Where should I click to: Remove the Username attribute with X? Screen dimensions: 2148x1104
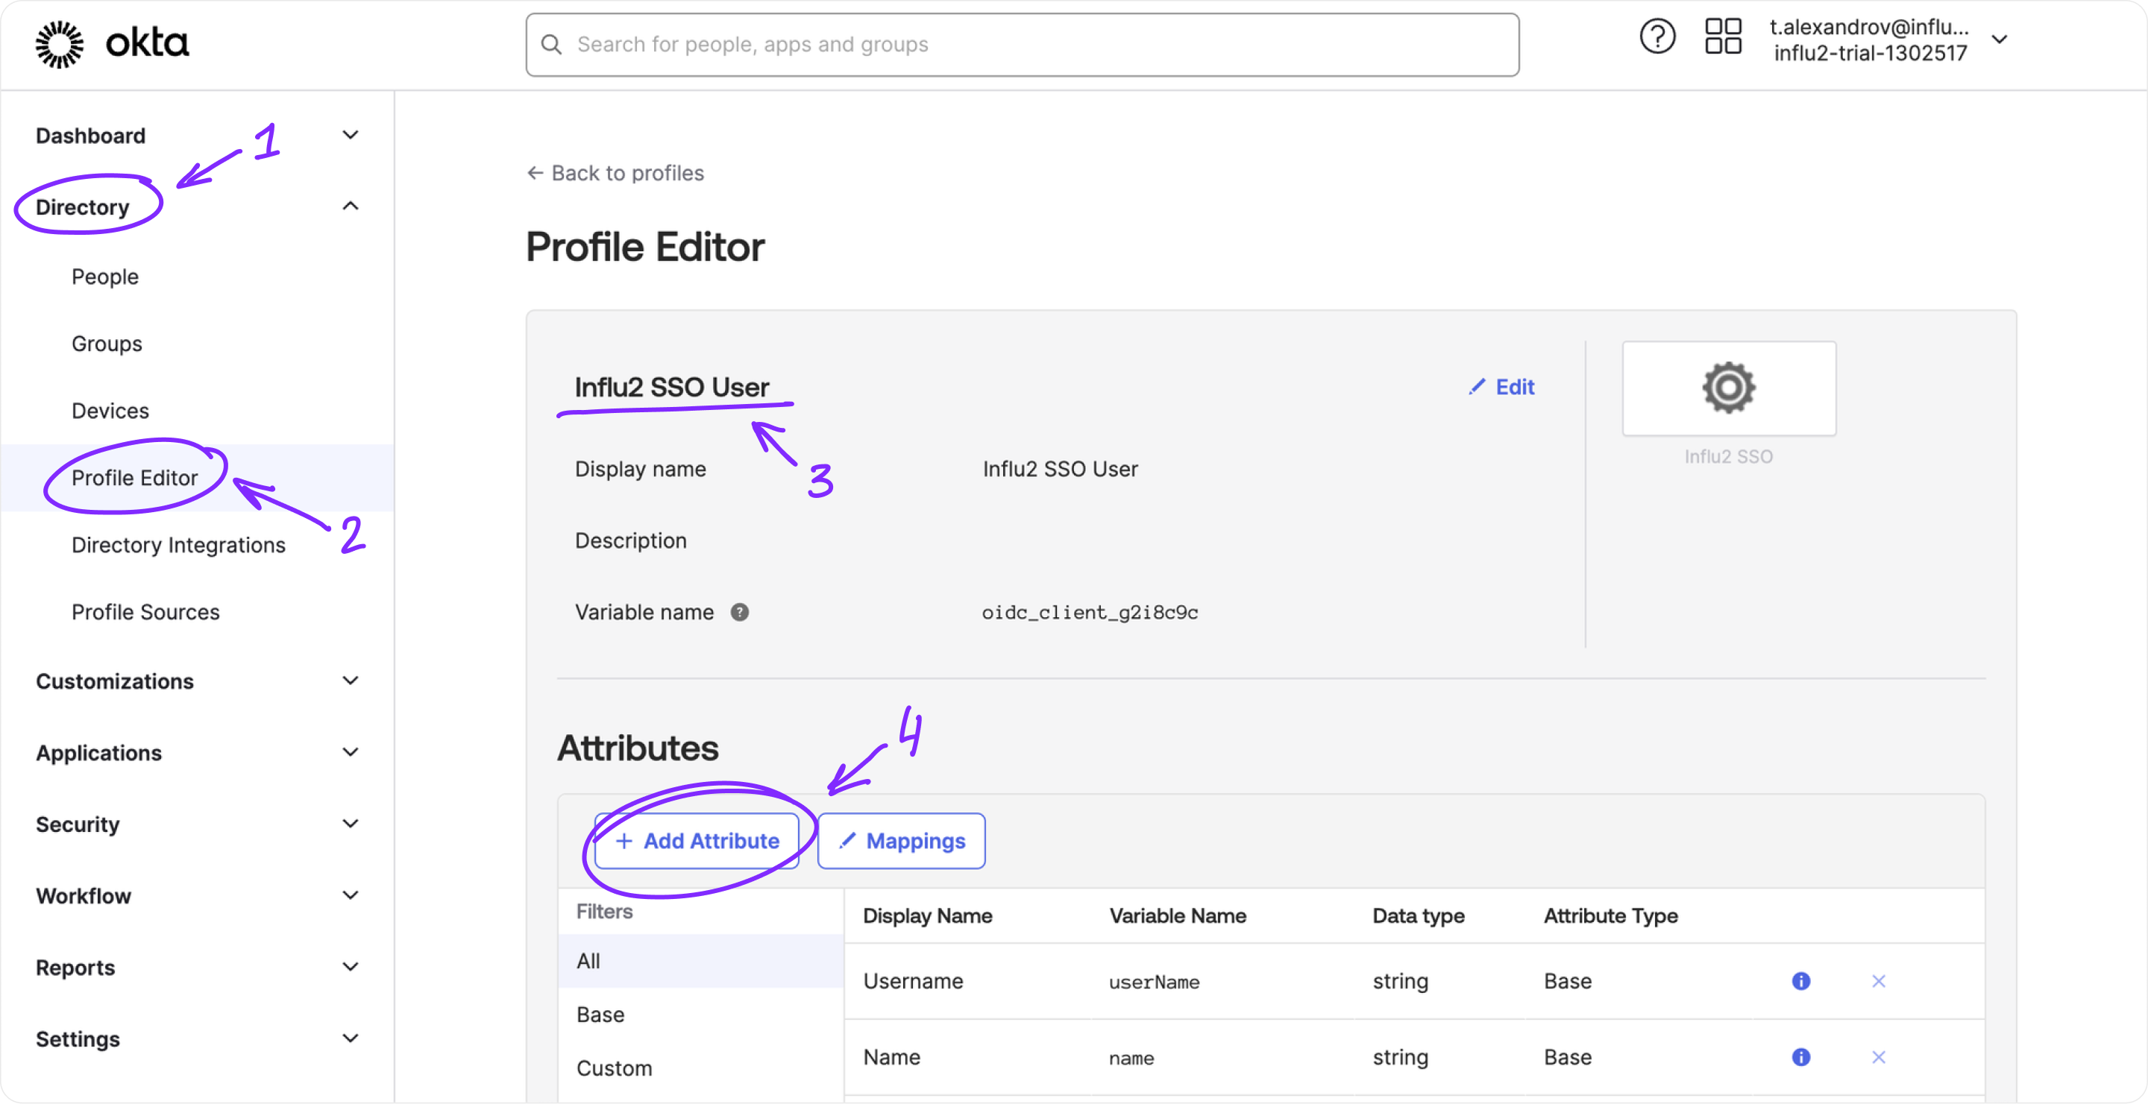pyautogui.click(x=1878, y=982)
